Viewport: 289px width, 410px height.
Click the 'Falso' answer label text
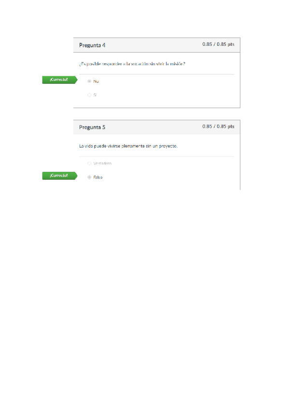click(98, 177)
